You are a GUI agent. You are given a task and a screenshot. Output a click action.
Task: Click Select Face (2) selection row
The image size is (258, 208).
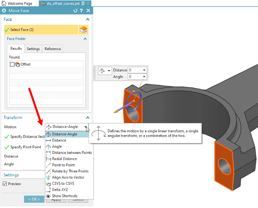[x=41, y=30]
